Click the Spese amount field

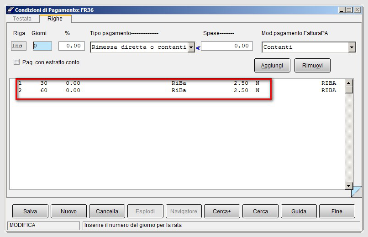coord(227,46)
